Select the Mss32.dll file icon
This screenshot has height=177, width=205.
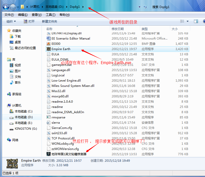tap(49, 91)
